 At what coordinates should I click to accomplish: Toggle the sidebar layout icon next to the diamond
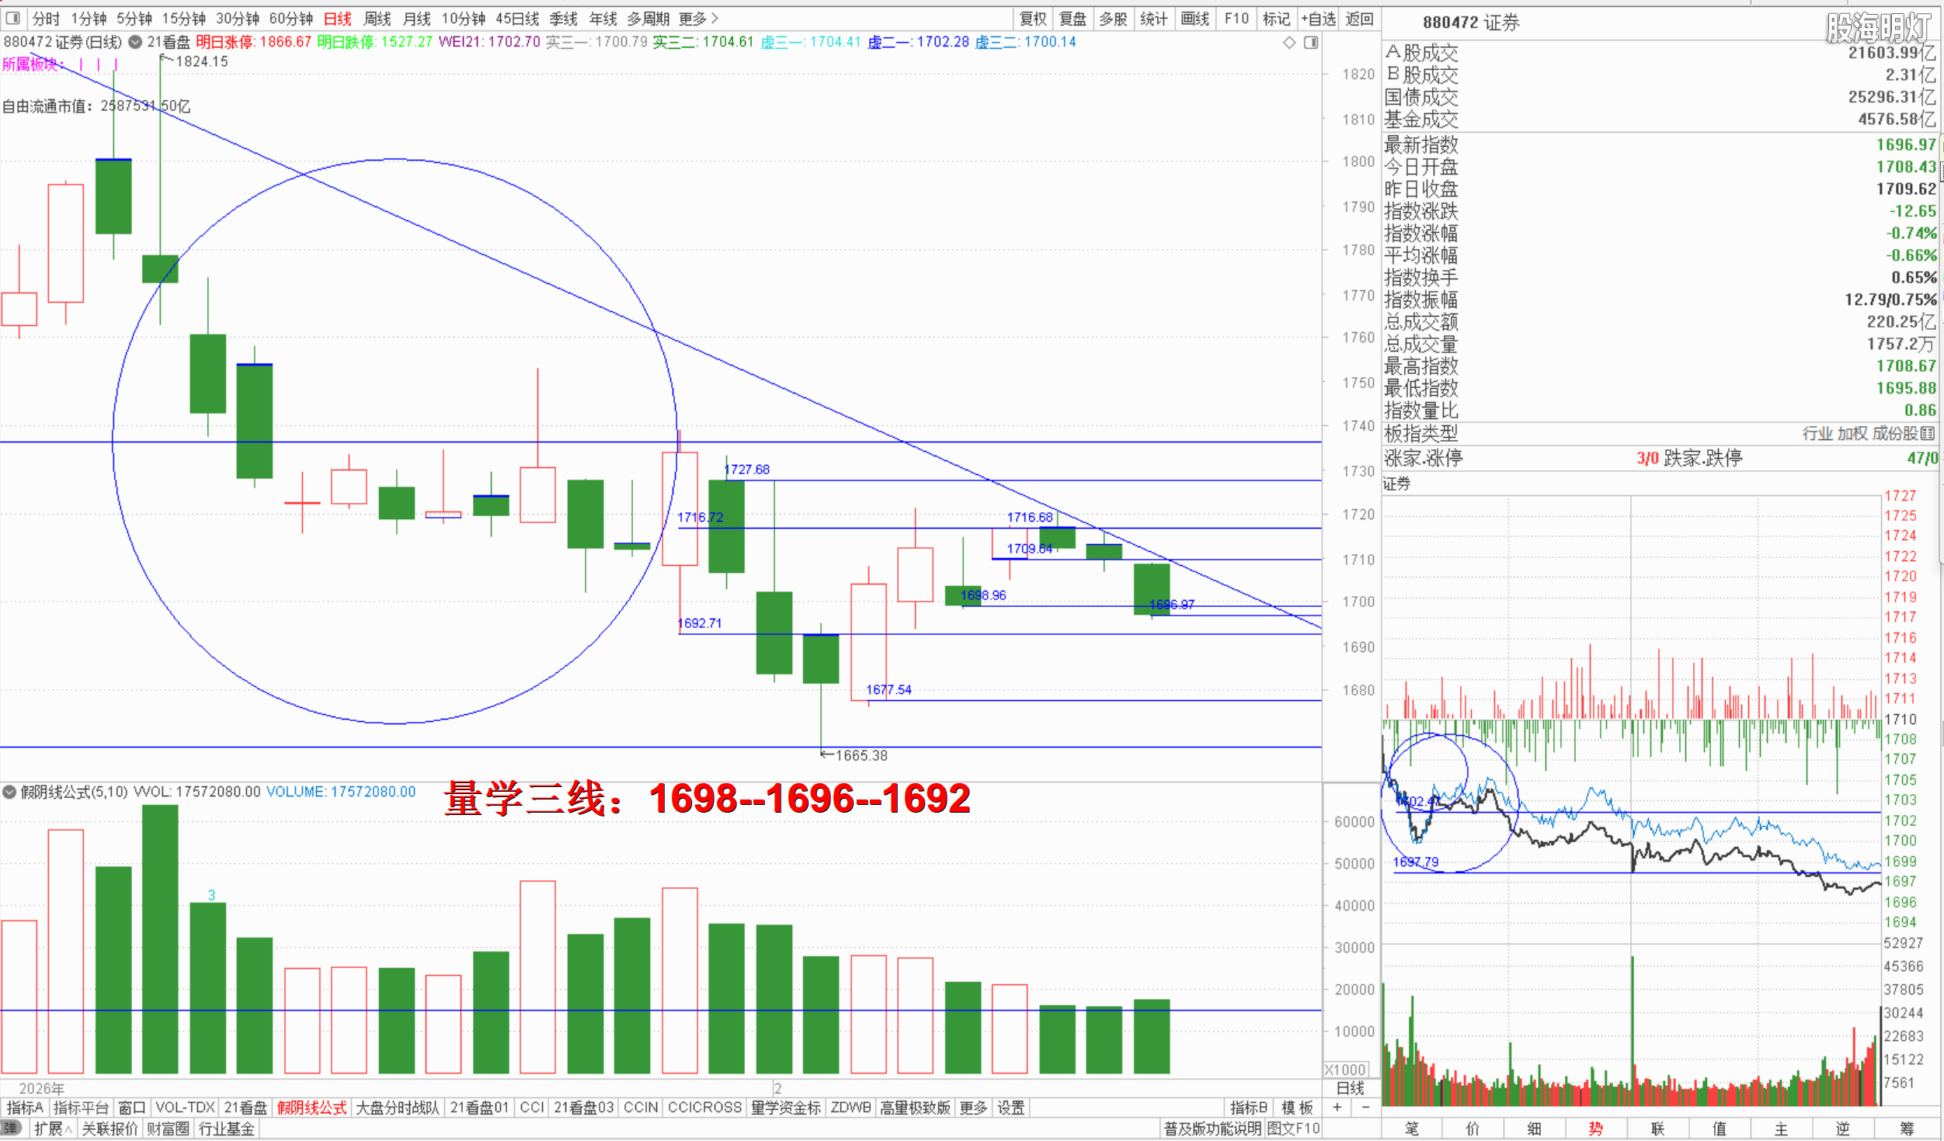click(1311, 42)
